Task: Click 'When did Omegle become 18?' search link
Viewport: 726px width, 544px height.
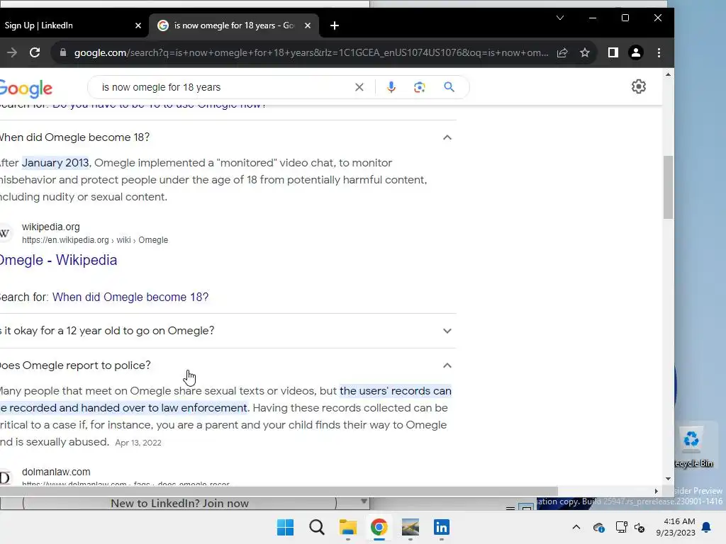Action: tap(130, 297)
